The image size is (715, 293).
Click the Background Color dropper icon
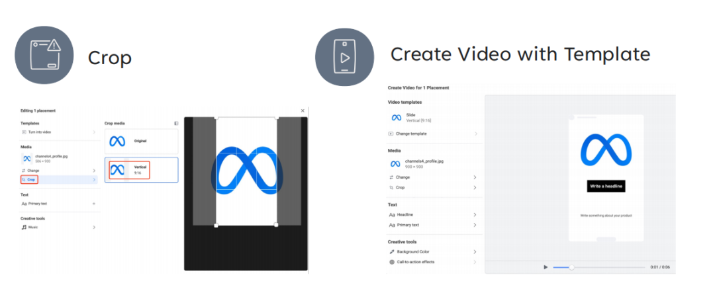click(x=391, y=252)
